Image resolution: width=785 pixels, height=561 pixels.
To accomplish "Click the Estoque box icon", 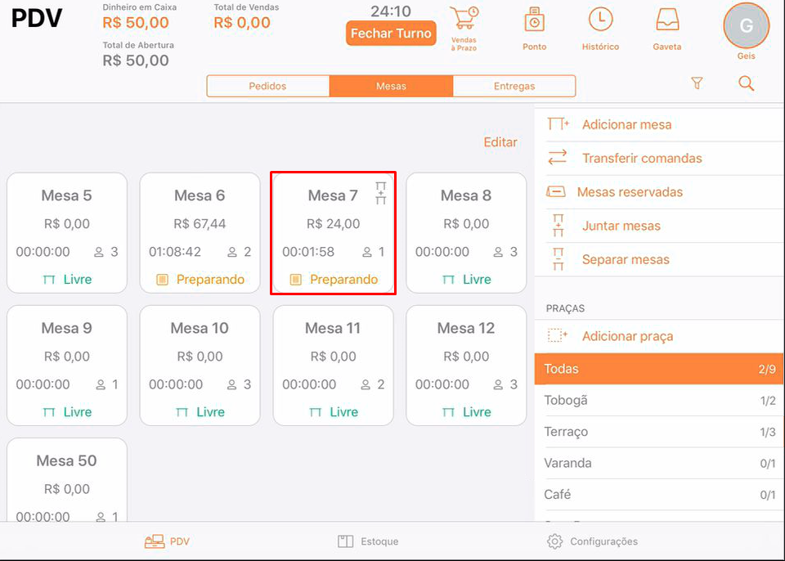I will [345, 541].
